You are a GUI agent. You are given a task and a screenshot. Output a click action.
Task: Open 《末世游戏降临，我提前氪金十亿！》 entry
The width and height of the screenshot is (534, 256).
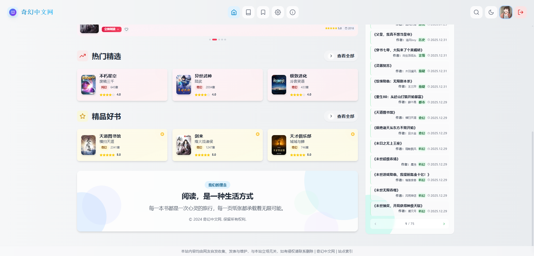(401, 175)
